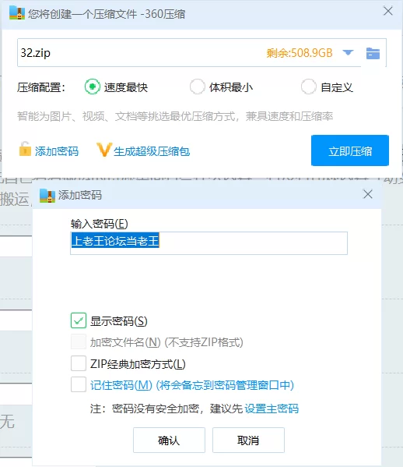This screenshot has width=403, height=467.
Task: Click the 立即压缩 button
Action: point(350,150)
